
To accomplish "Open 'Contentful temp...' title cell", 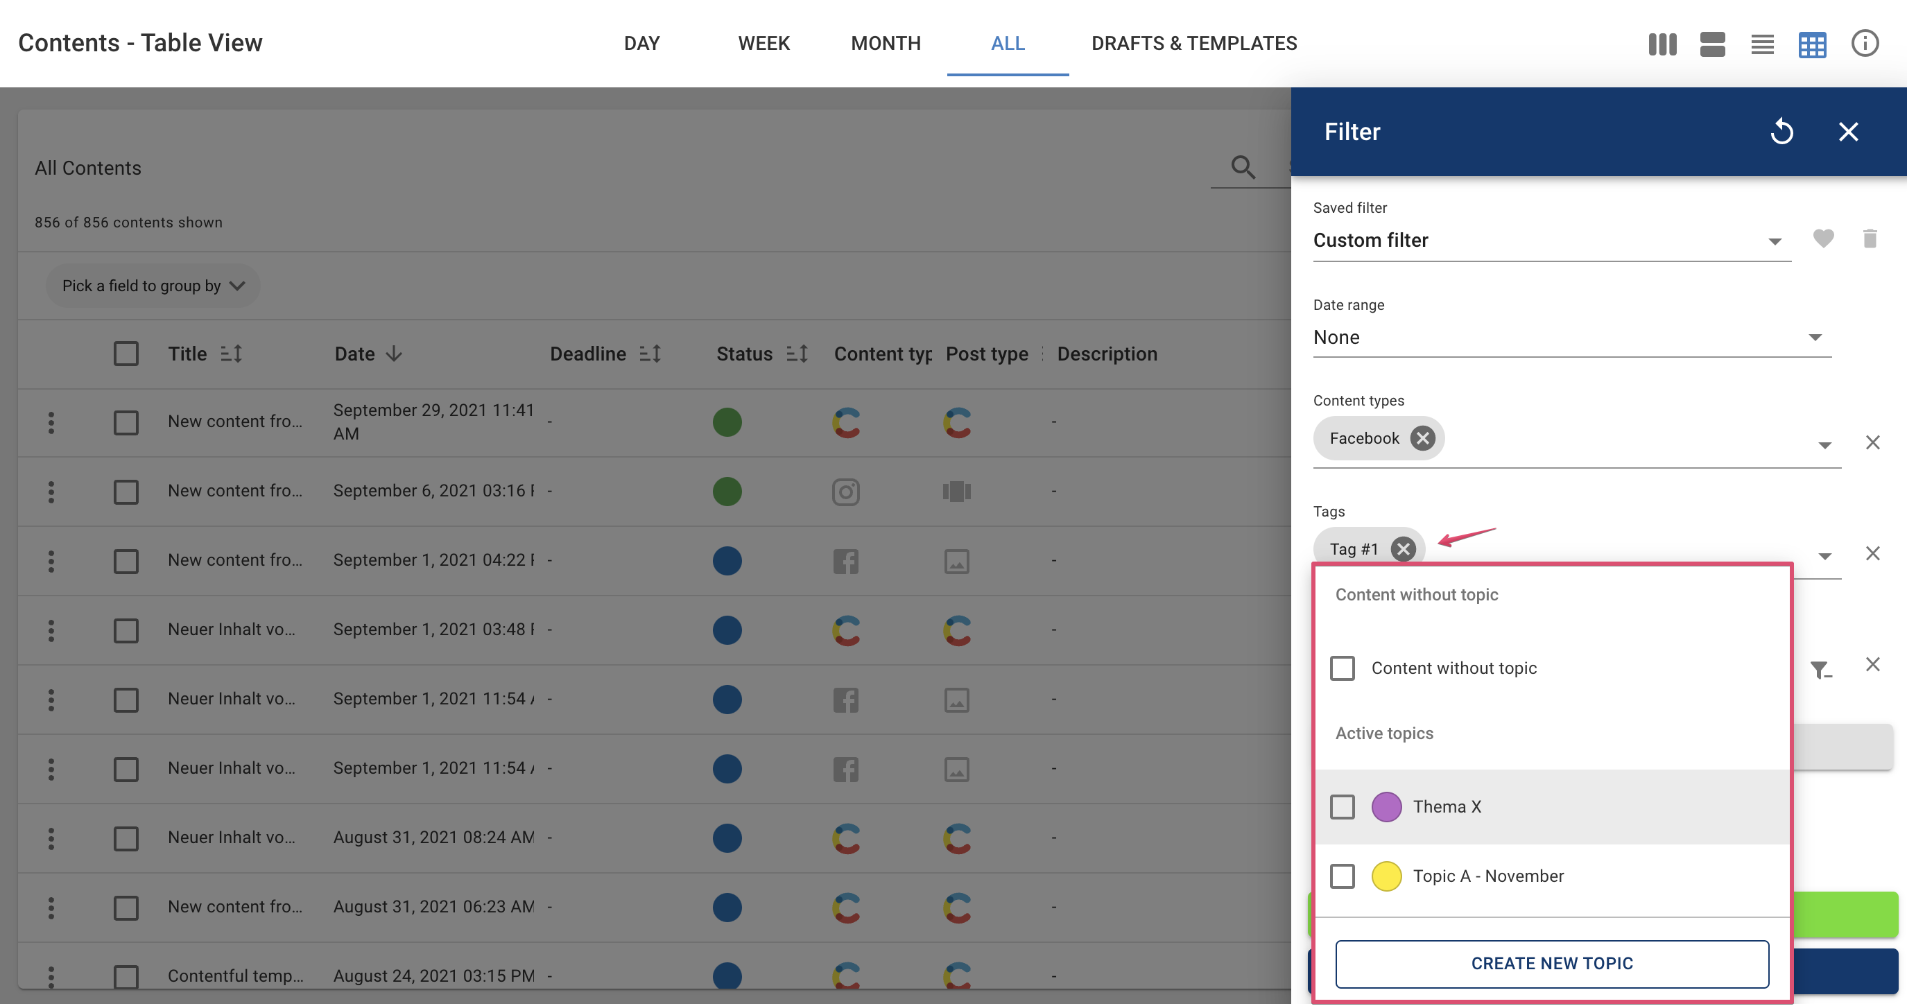I will click(x=235, y=975).
